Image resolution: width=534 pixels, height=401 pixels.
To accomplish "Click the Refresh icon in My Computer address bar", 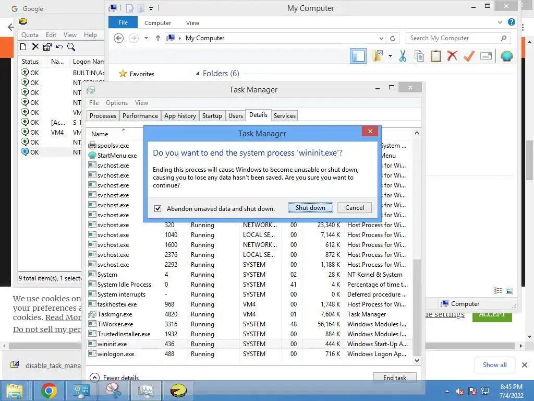I will [393, 38].
